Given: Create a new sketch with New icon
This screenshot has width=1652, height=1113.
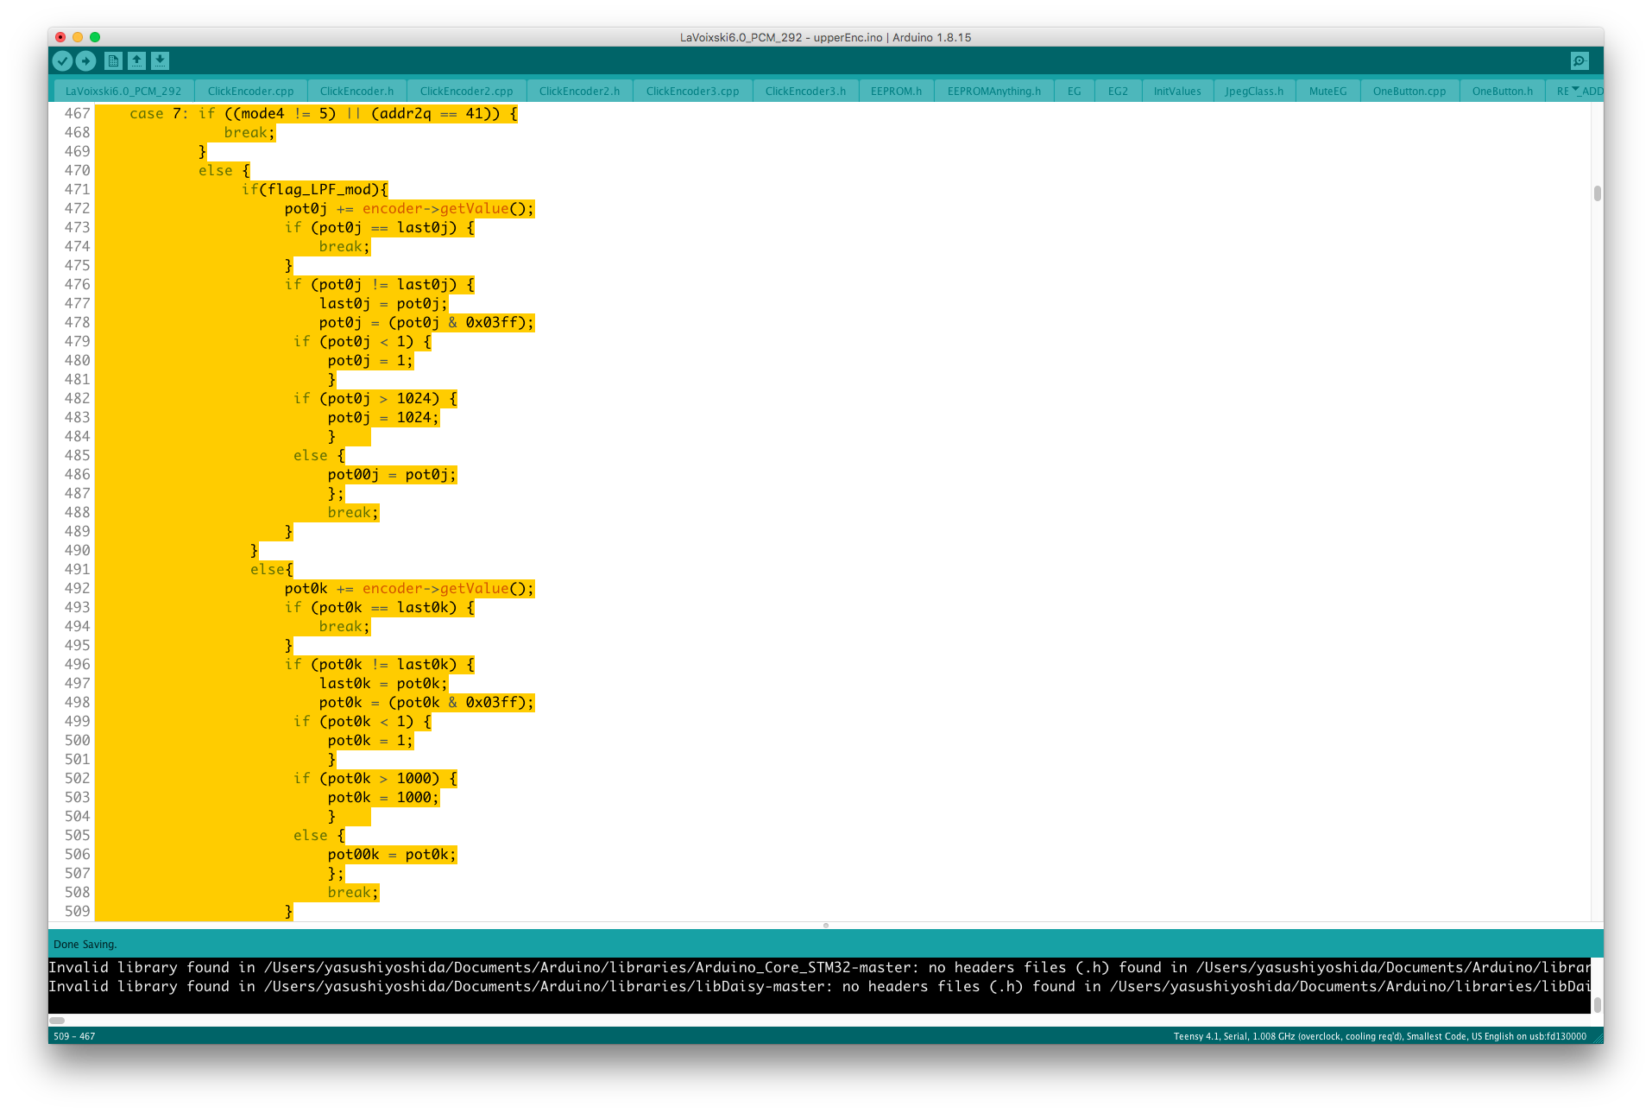Looking at the screenshot, I should click(x=113, y=60).
